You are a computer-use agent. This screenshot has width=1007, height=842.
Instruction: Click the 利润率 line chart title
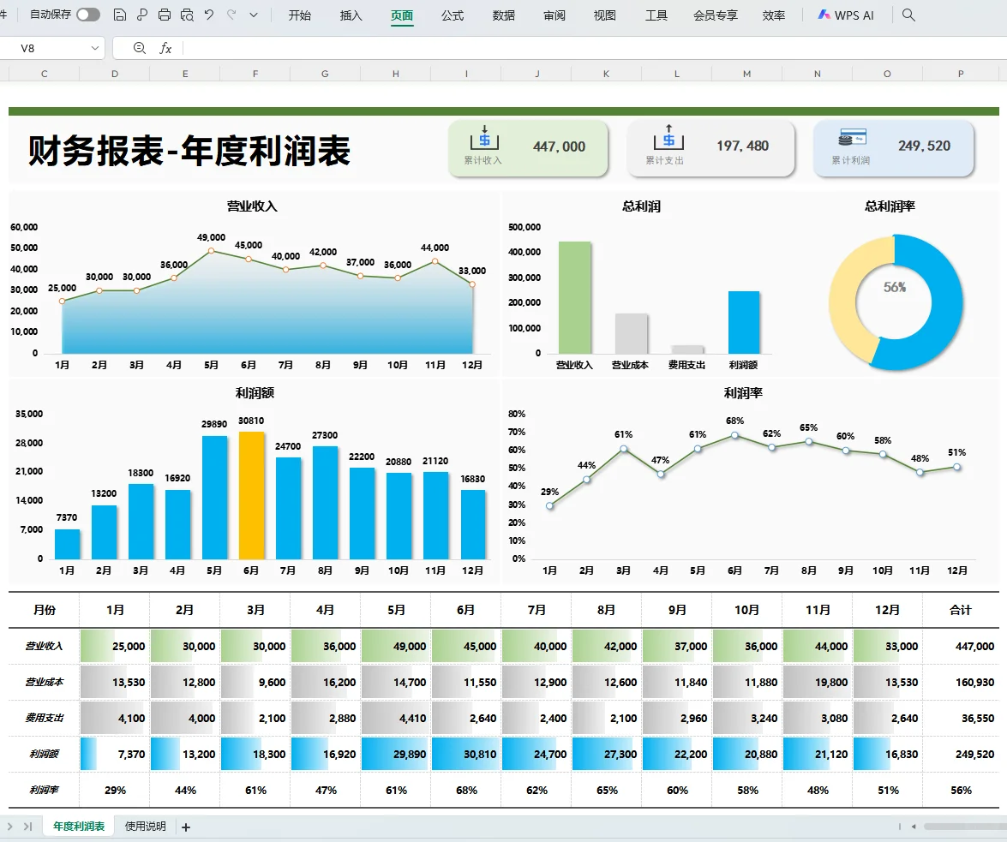pos(743,393)
